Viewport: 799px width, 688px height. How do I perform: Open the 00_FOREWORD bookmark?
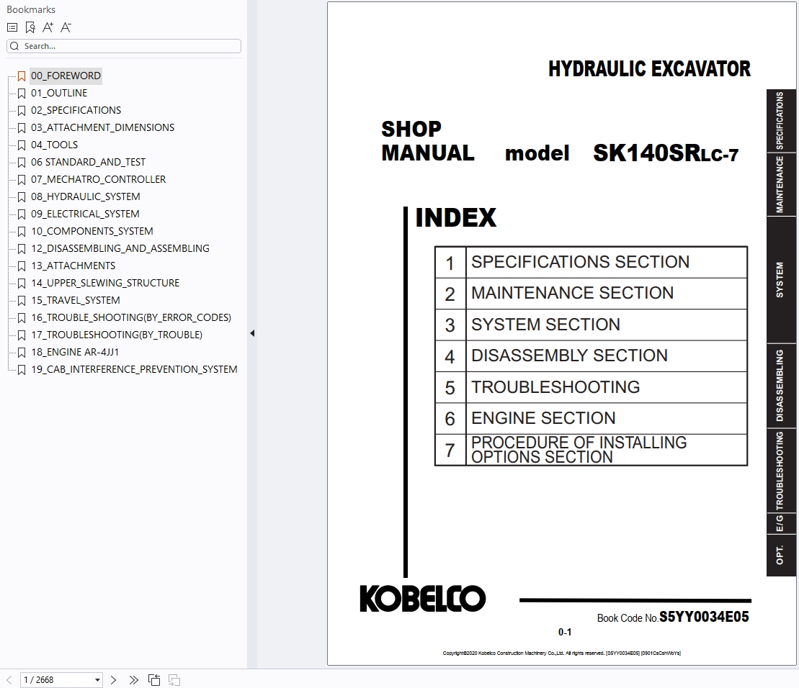click(x=66, y=76)
